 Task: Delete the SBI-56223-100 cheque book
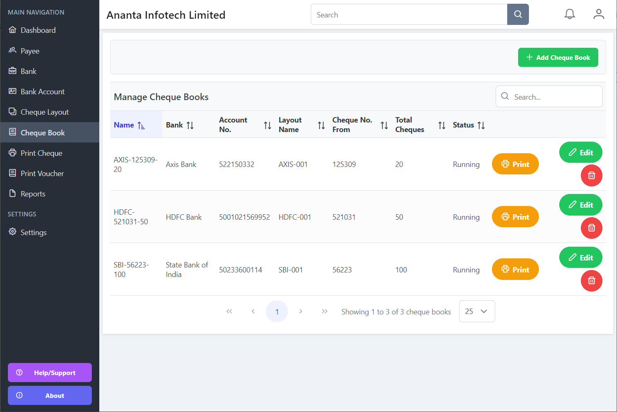pyautogui.click(x=592, y=281)
